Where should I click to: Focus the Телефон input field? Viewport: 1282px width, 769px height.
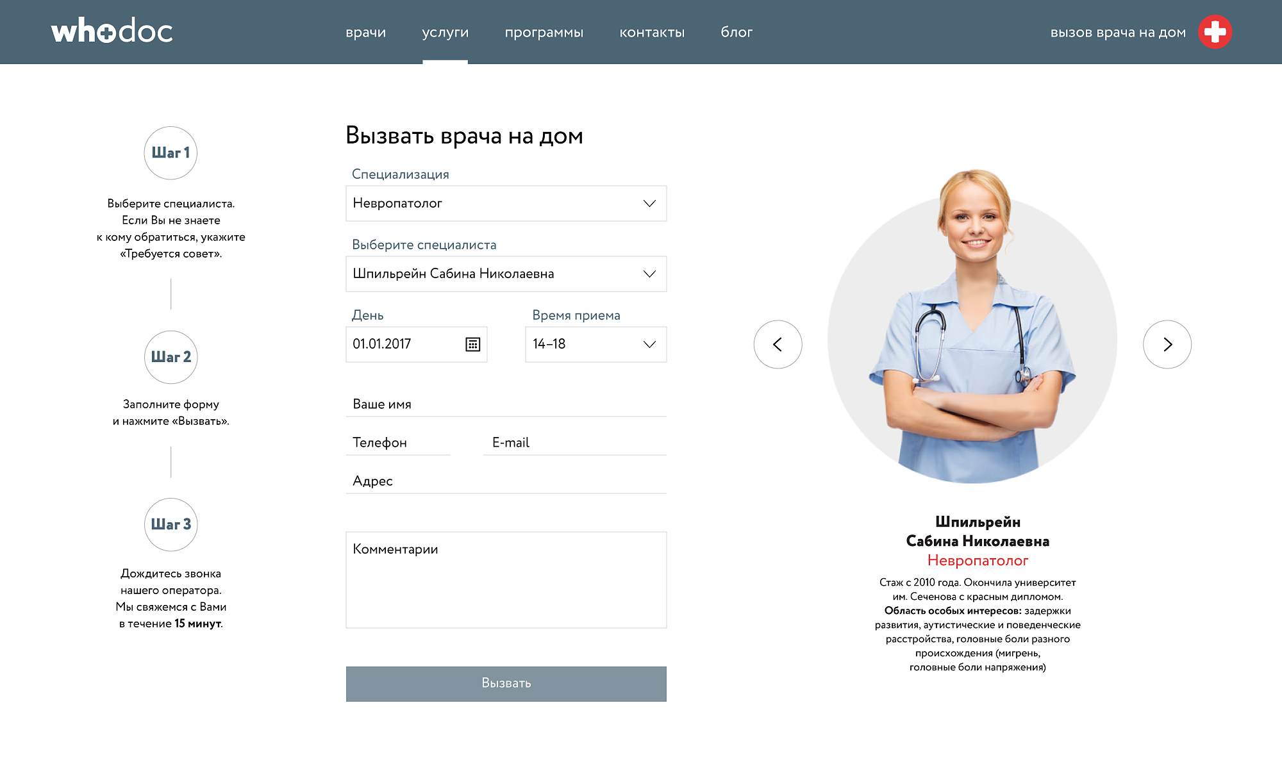[x=398, y=443]
